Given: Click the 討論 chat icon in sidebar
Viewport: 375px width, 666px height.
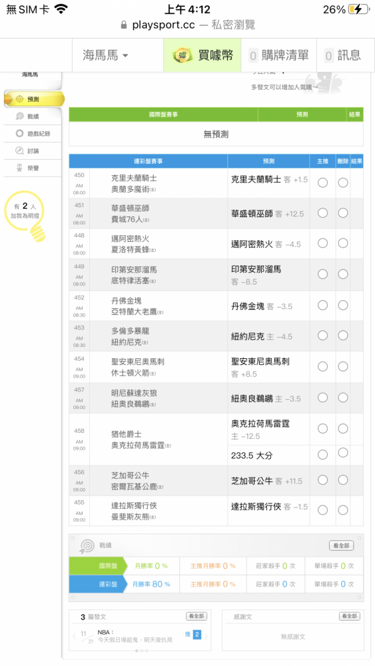Looking at the screenshot, I should [19, 151].
